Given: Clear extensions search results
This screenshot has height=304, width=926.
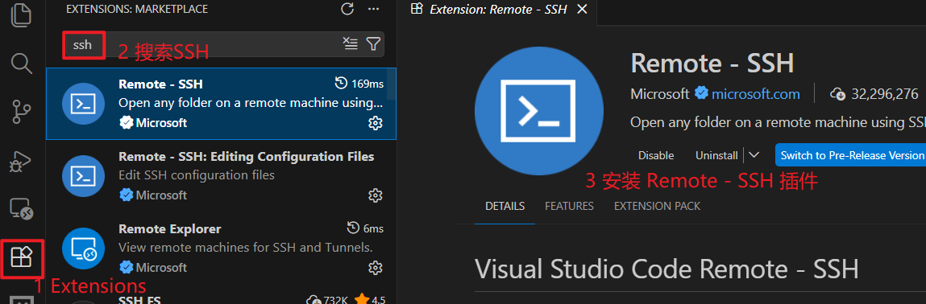Looking at the screenshot, I should click(351, 43).
